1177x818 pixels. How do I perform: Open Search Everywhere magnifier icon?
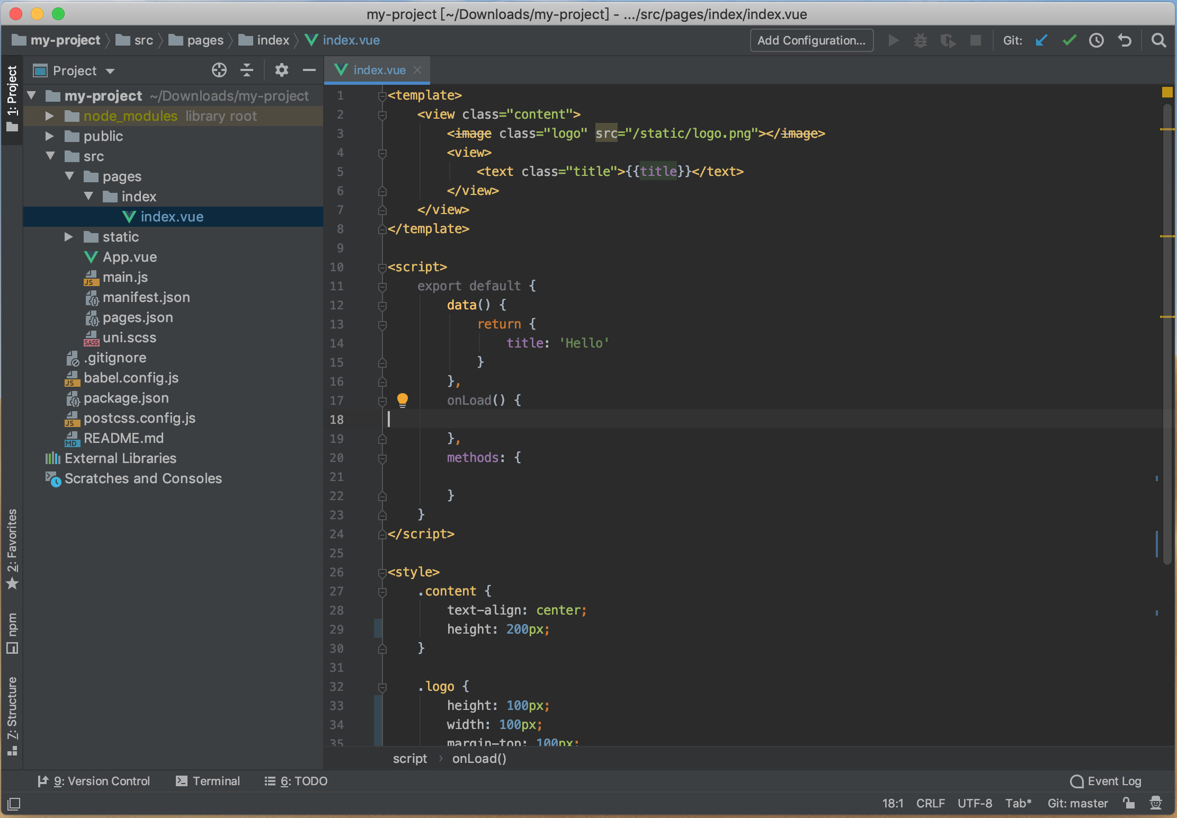pos(1158,40)
